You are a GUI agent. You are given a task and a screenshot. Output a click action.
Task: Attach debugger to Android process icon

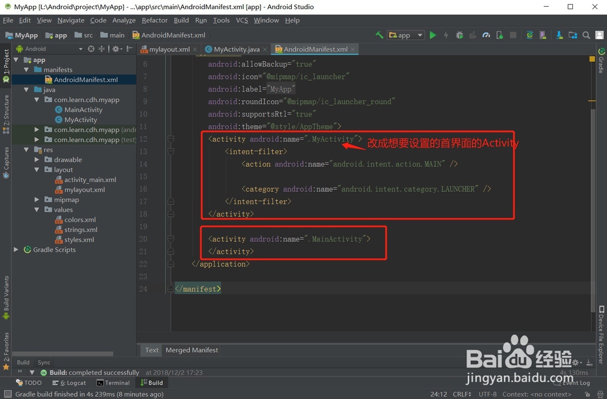(500, 35)
